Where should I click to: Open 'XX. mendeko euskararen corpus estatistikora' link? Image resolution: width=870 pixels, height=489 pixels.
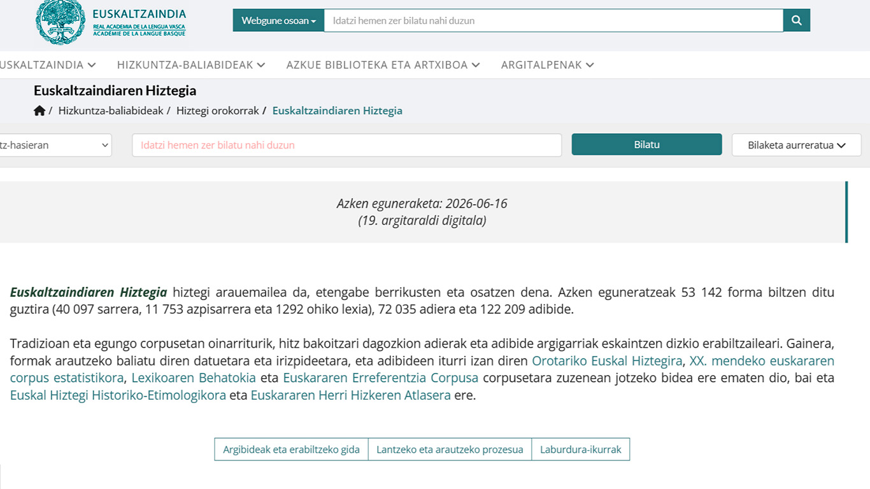coord(762,361)
